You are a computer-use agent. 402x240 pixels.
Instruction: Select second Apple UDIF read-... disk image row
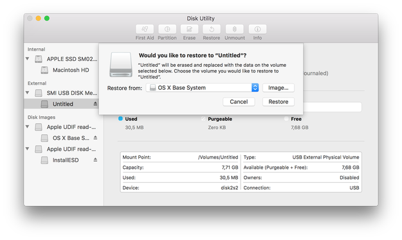coord(64,149)
